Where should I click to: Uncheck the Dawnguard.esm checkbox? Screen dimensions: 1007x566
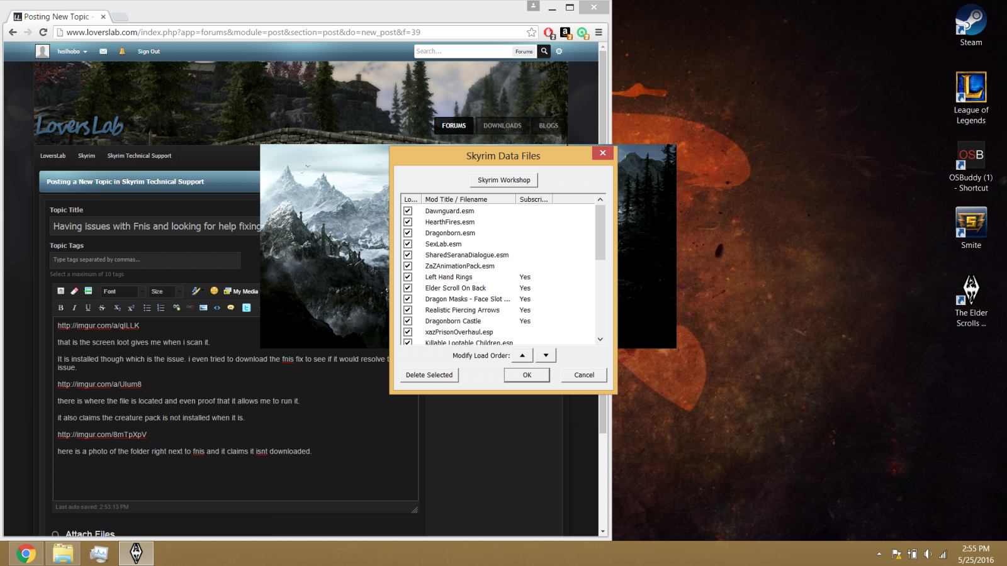pos(408,211)
